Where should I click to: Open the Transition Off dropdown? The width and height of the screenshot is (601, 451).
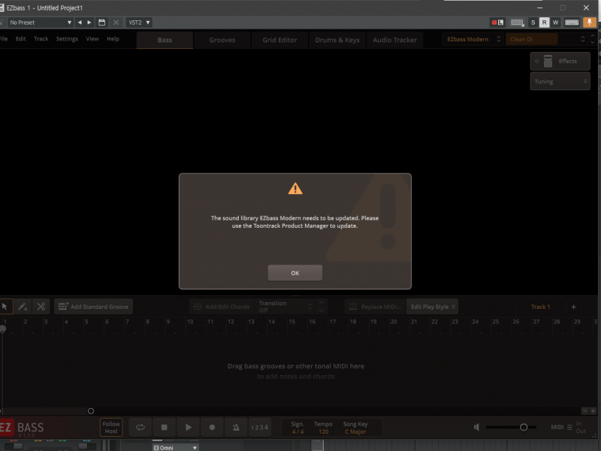click(285, 307)
